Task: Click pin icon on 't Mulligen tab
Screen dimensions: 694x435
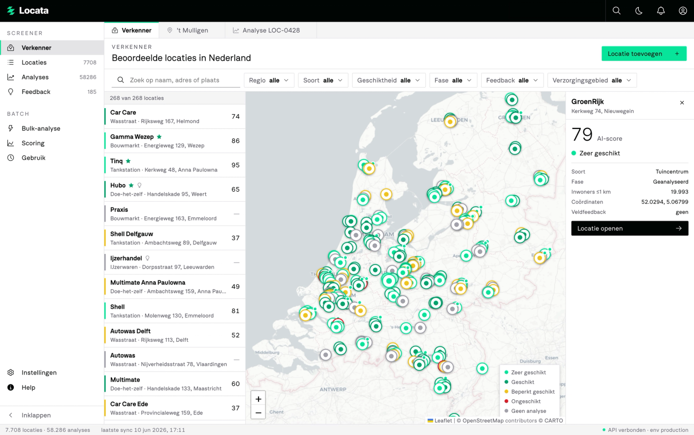Action: [x=170, y=30]
